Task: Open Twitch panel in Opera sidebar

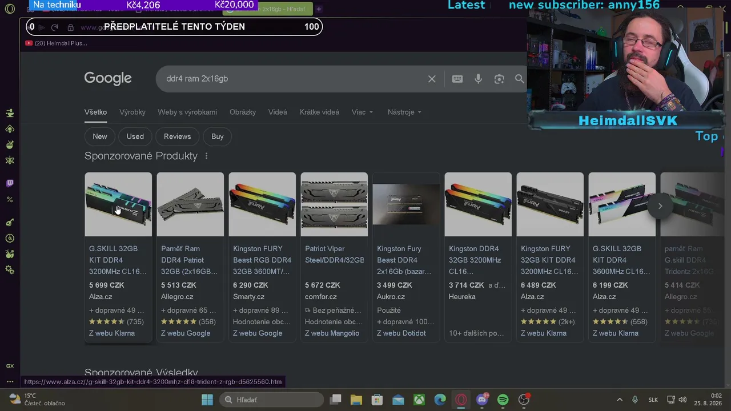Action: 10,183
